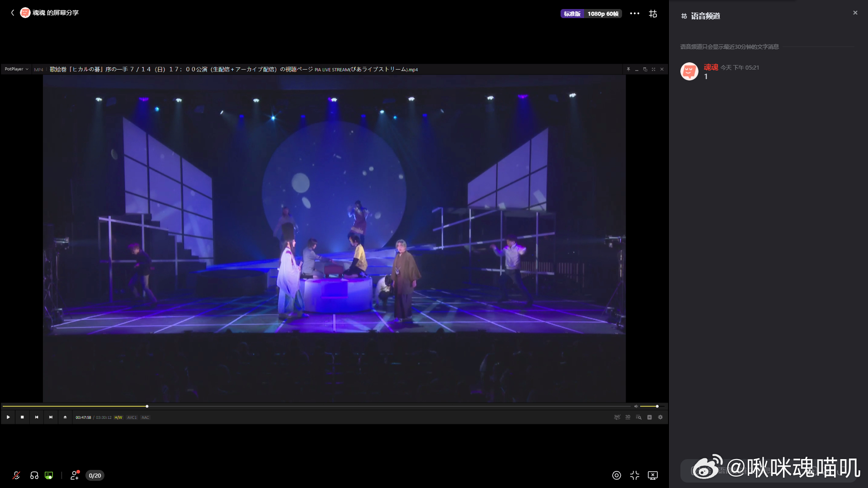The image size is (868, 488).
Task: Click the green screen share icon
Action: 49,475
